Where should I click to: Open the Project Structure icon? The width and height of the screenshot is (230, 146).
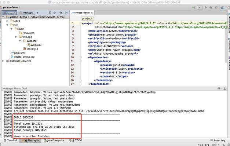(223, 7)
